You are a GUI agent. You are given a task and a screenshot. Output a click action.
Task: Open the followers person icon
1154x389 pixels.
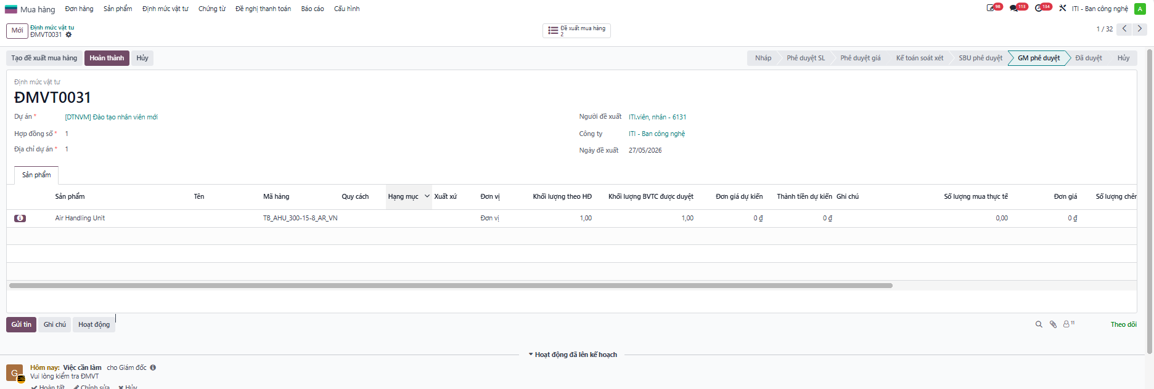pos(1068,324)
